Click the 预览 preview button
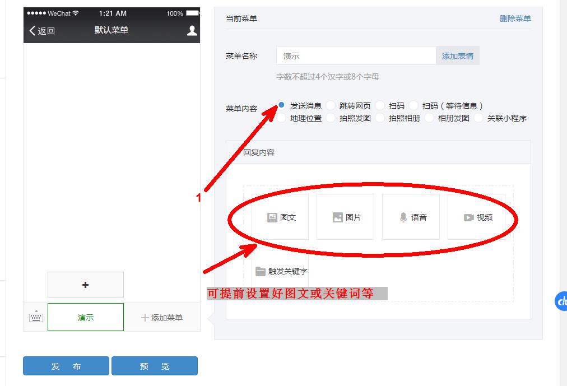 click(155, 366)
